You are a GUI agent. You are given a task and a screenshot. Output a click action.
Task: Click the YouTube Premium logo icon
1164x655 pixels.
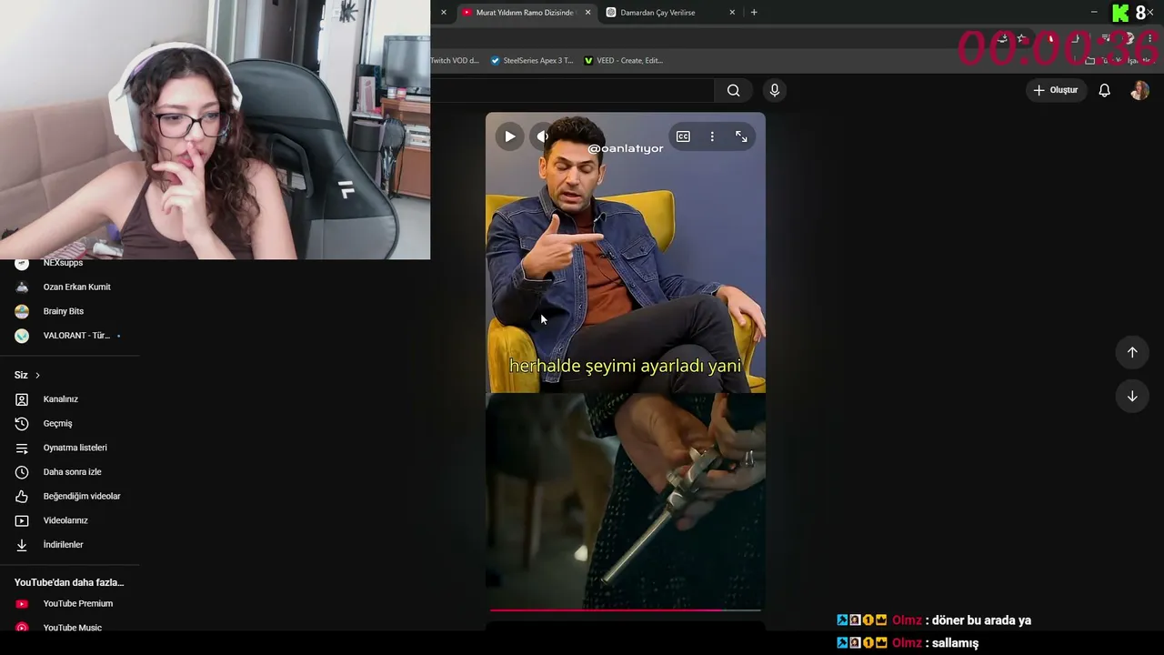[22, 604]
